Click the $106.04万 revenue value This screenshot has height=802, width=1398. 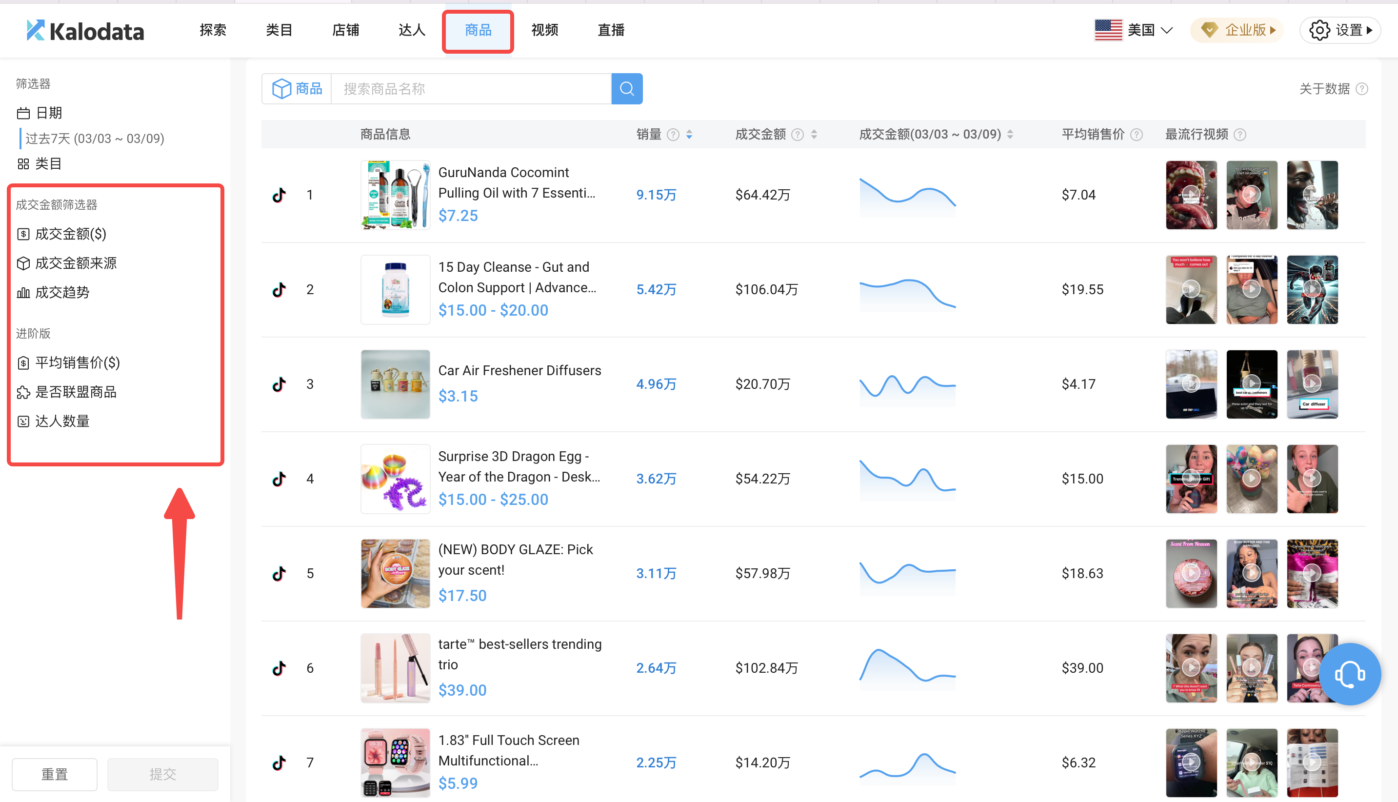point(766,290)
